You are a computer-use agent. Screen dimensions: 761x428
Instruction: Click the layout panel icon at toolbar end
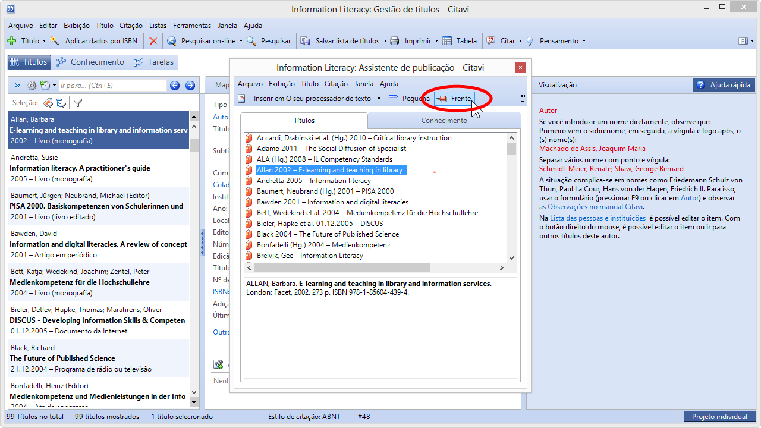(743, 41)
